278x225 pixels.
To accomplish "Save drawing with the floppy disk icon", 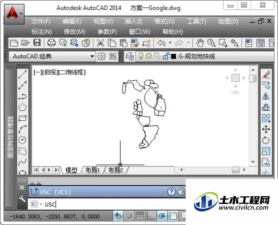I will [x=37, y=43].
